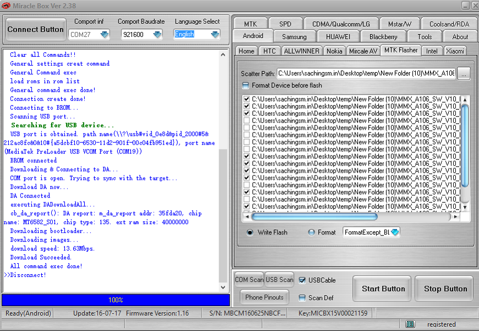This screenshot has height=331, width=479.
Task: Click 'Firmware Version:1.16' in status bar
Action: coord(157,313)
